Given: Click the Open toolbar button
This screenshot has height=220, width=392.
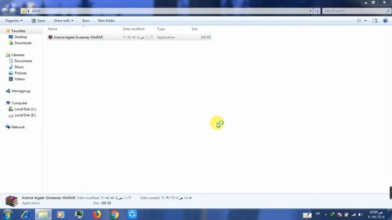Looking at the screenshot, I should click(x=38, y=21).
